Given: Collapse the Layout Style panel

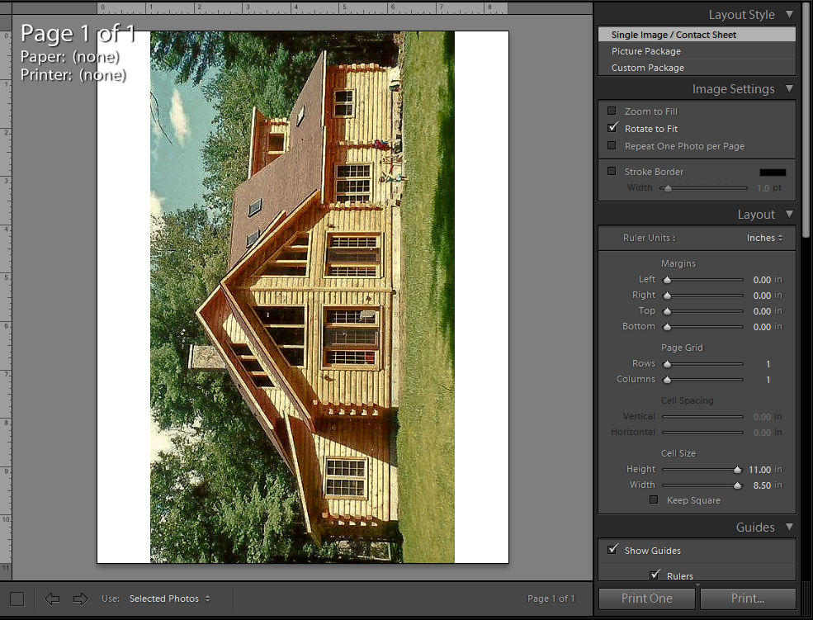Looking at the screenshot, I should [x=788, y=14].
